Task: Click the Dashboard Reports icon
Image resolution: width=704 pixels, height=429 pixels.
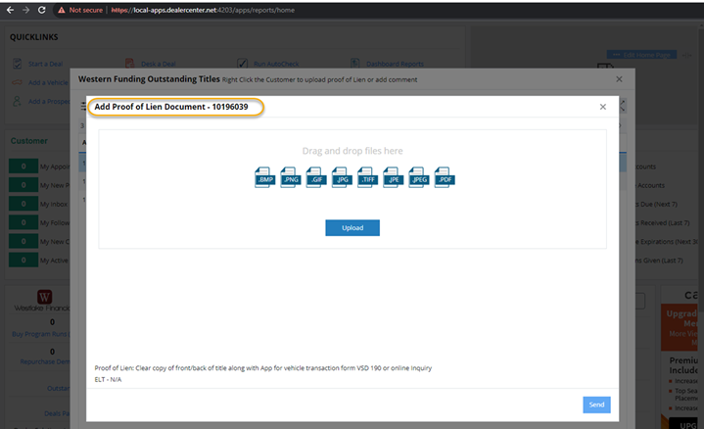Action: point(355,64)
